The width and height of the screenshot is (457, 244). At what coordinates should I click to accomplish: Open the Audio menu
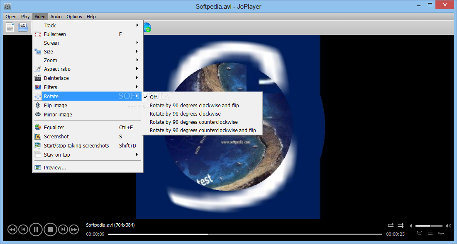pos(56,17)
